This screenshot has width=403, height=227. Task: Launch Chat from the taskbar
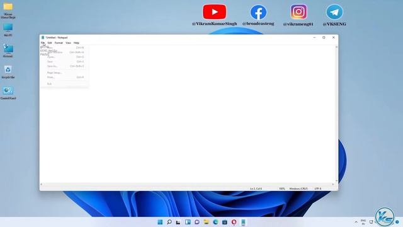197,222
